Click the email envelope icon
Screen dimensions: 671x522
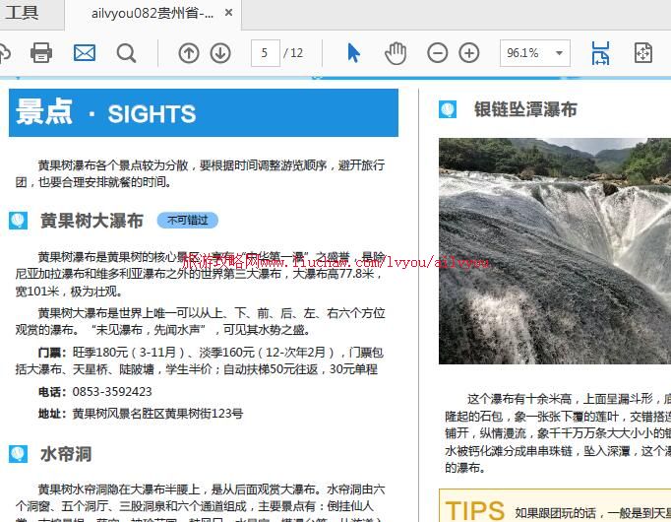pos(85,53)
